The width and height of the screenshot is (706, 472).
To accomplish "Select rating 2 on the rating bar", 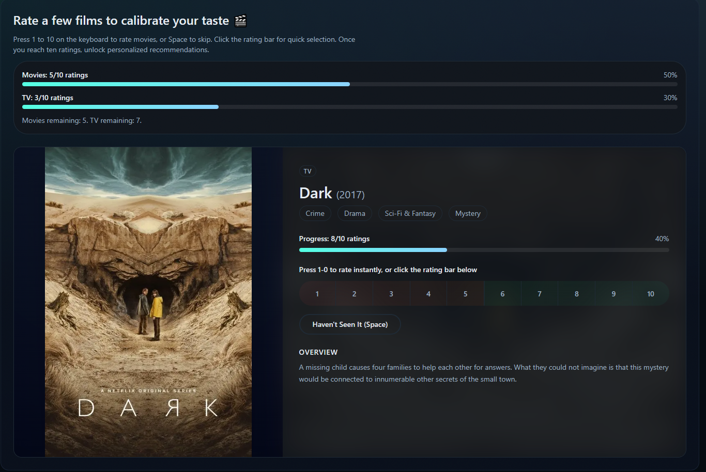I will [x=354, y=294].
